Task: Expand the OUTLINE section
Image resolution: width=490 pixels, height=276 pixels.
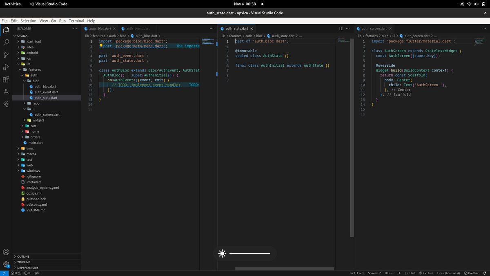Action: click(x=47, y=256)
